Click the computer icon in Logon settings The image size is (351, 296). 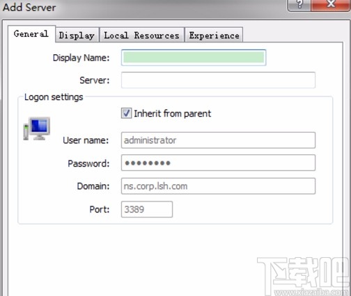(x=37, y=129)
